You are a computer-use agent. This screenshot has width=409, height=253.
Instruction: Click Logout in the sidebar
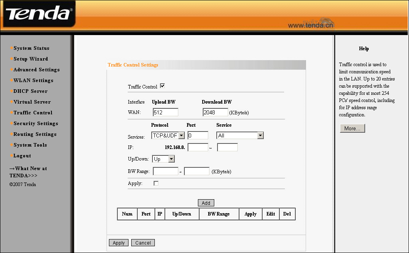tap(22, 156)
